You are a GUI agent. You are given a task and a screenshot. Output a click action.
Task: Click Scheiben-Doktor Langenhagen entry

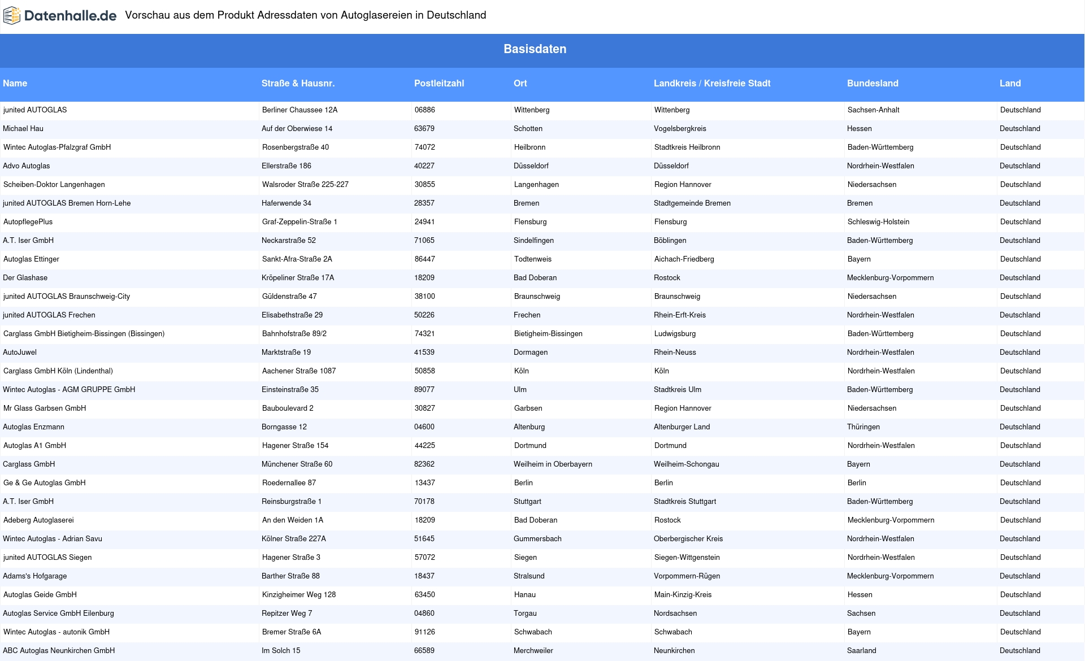tap(54, 185)
